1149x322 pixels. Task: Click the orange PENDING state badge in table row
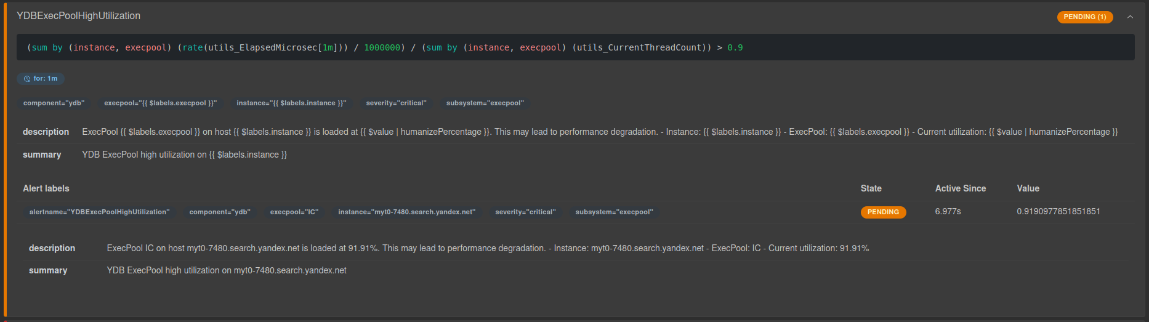(883, 212)
